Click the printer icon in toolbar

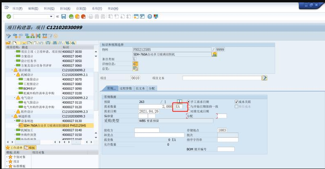[91, 16]
